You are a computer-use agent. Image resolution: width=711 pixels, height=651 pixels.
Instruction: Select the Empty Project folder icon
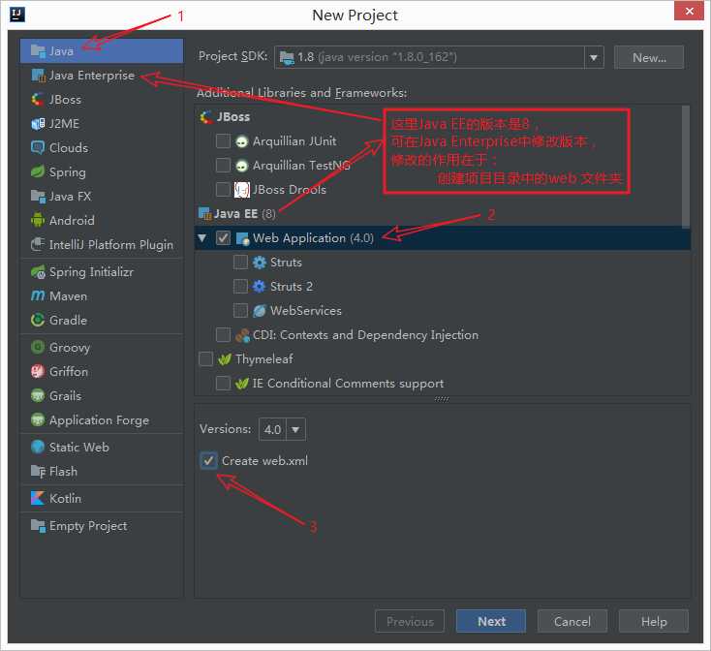(x=38, y=525)
